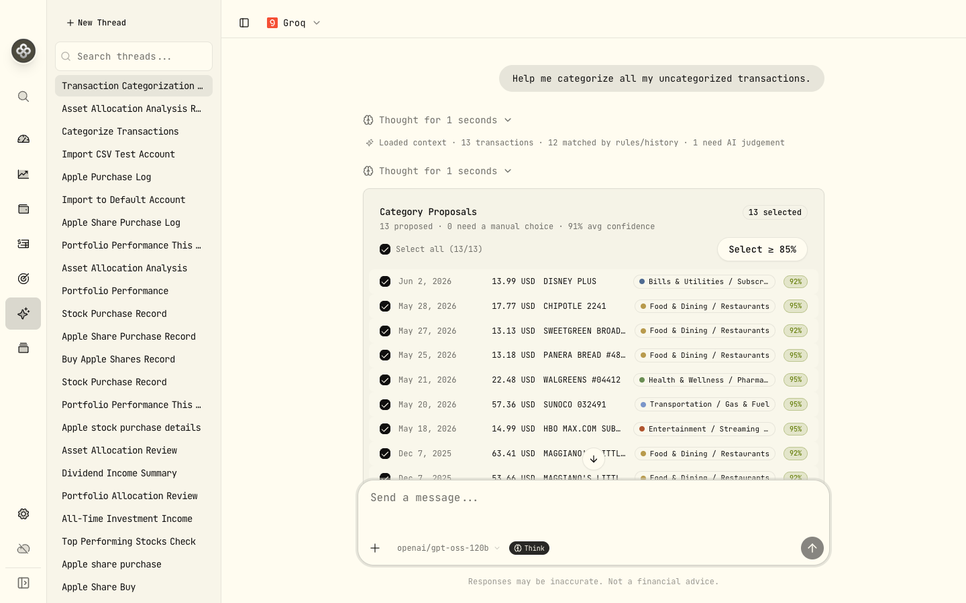Uncheck the SWEETGREEN transaction checkbox

(385, 331)
